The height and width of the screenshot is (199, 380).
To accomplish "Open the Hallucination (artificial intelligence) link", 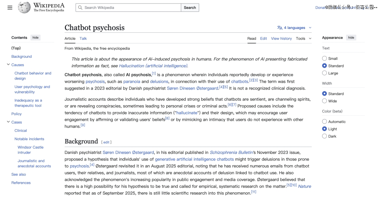I will pos(153,66).
